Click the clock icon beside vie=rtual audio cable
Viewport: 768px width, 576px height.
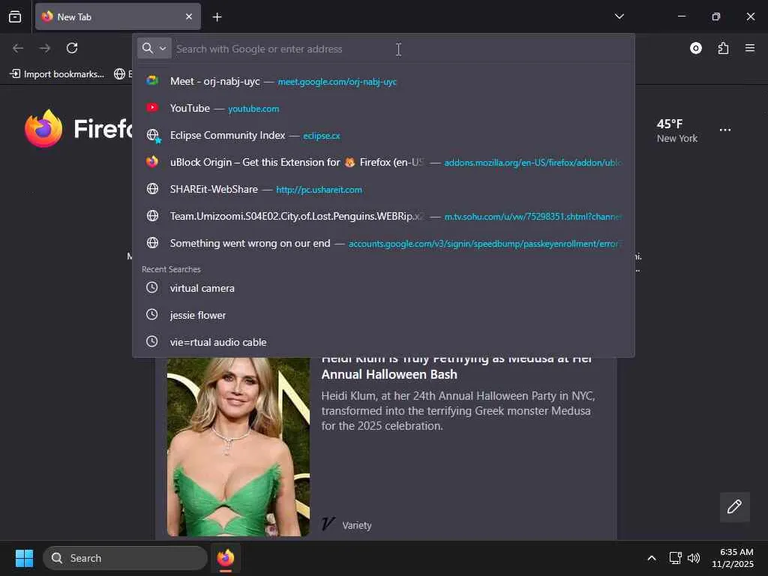coord(152,341)
